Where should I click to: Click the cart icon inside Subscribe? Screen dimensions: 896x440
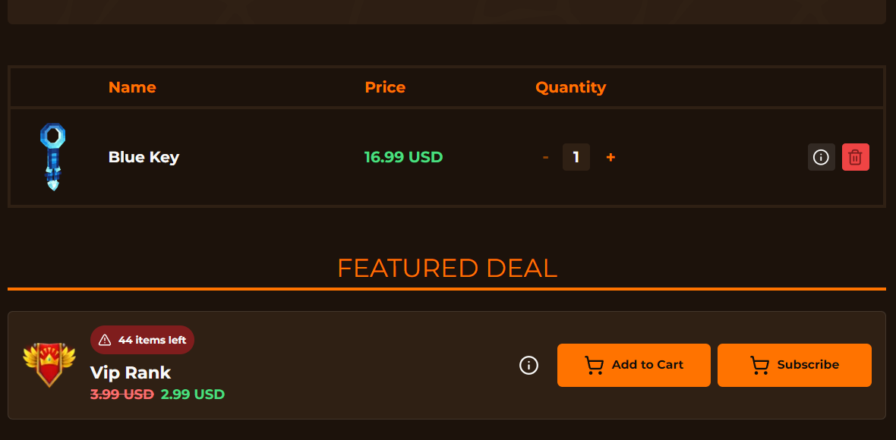[759, 365]
